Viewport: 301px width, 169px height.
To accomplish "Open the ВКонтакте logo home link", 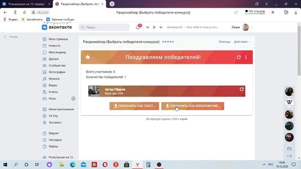I will (57, 27).
